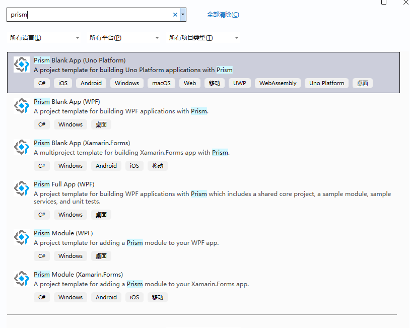
Task: Click the 桌面 tag on Uno Platform template
Action: point(363,83)
